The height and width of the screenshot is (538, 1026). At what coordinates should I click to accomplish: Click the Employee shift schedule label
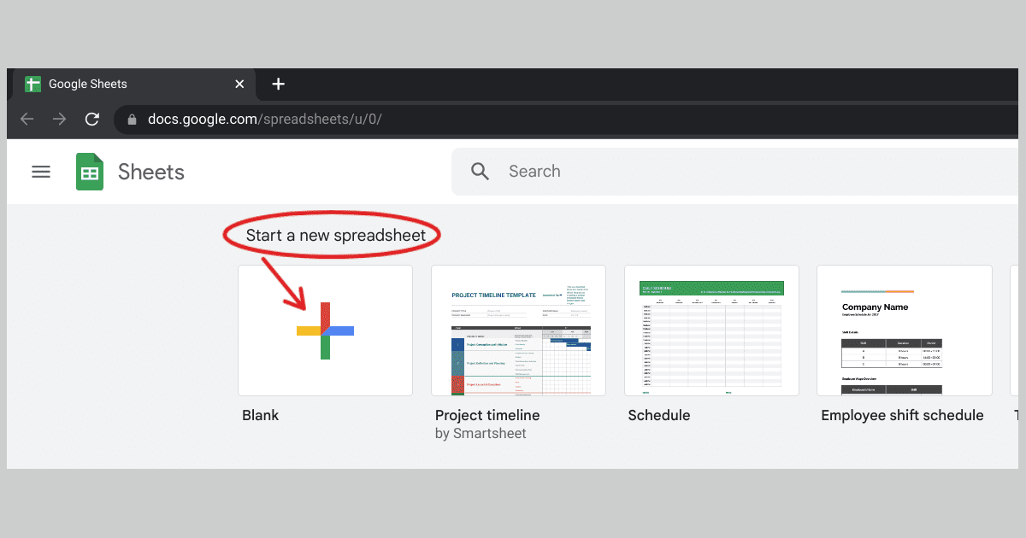tap(902, 416)
